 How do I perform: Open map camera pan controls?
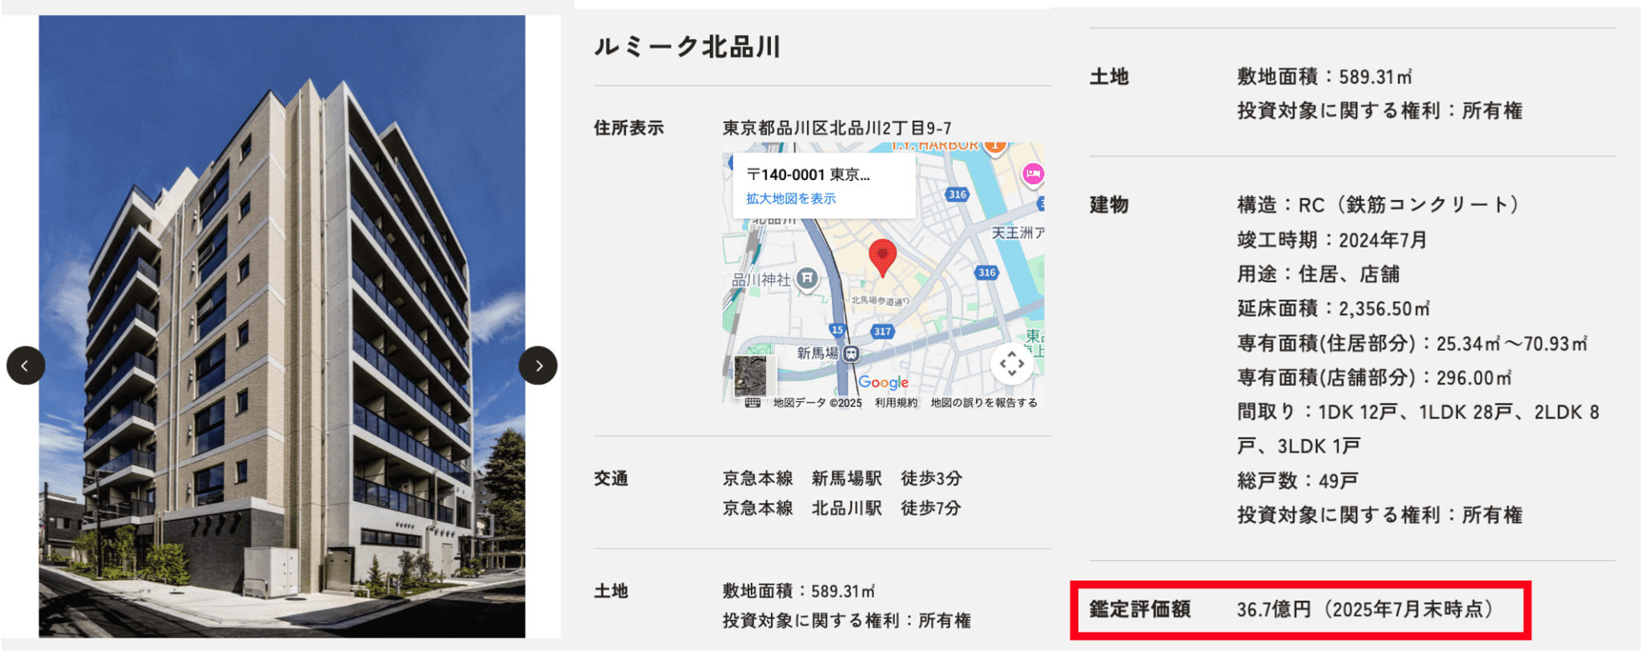point(1011,364)
